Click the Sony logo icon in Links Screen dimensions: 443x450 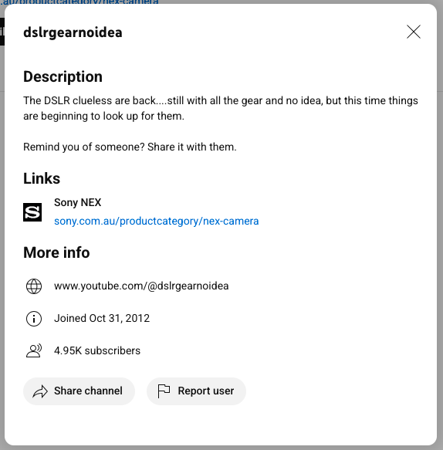coord(32,212)
